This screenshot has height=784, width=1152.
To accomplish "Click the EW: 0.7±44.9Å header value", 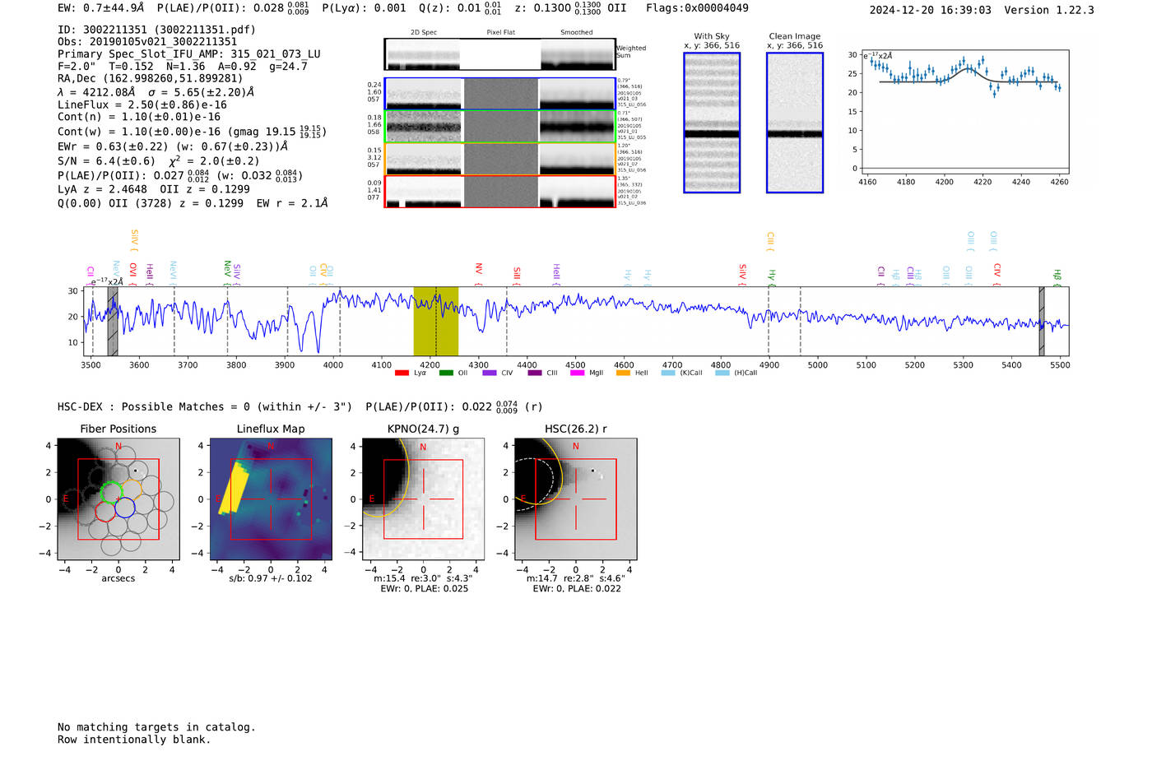I will pos(100,8).
